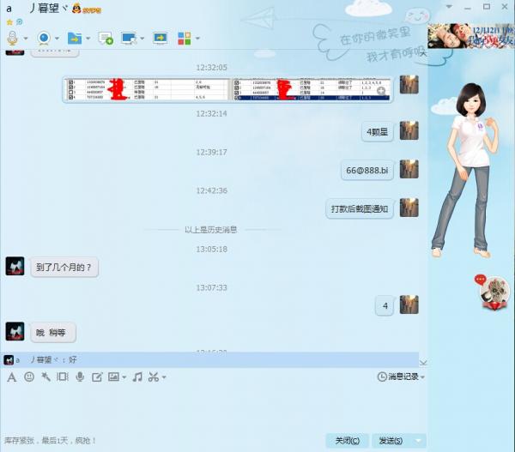Open file transfer options dropdown arrow
515x452 pixels.
[88, 39]
